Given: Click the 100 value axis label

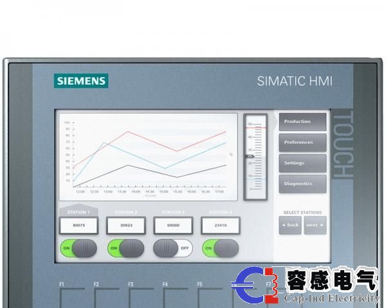Looking at the screenshot, I should tap(67, 123).
